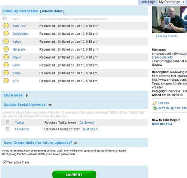Screen dimensions: 187x178
Task: Click the yellow status icon for Blip.tv
Action: [x=6, y=57]
